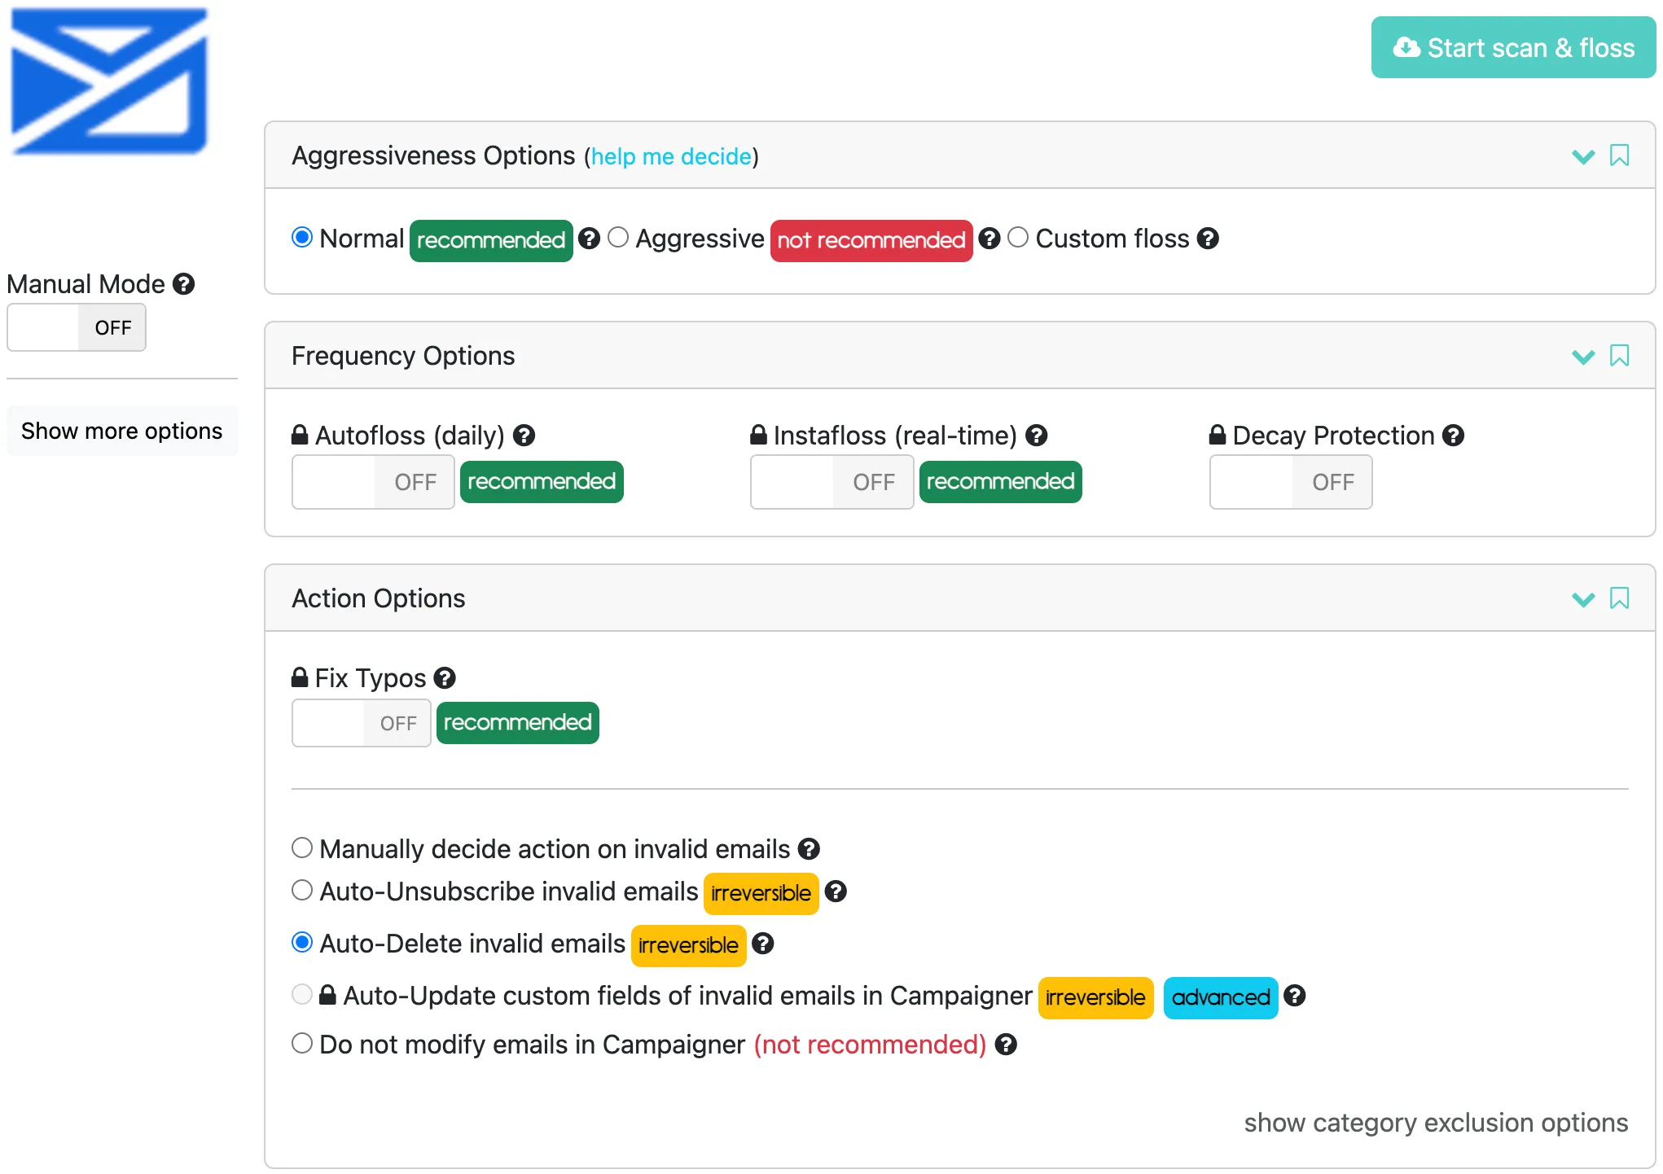Open help icon beside Aggressive not recommended

(989, 239)
